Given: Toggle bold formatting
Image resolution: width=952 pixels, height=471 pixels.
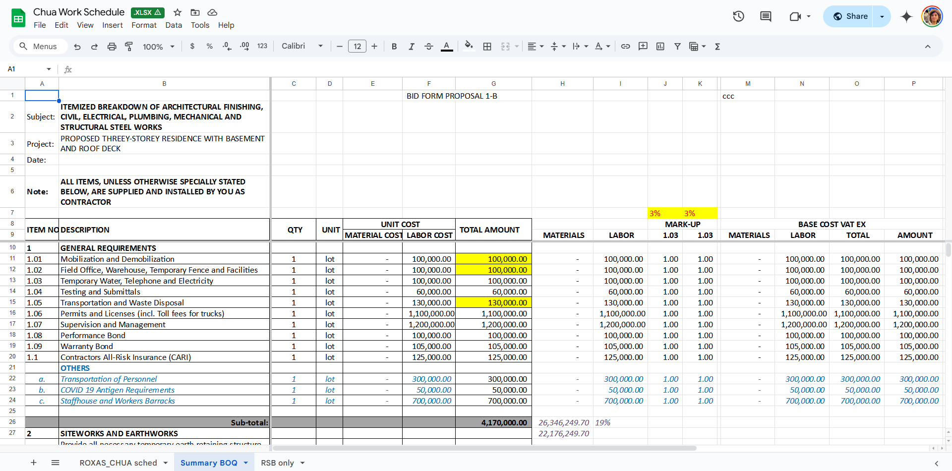Looking at the screenshot, I should pyautogui.click(x=394, y=46).
